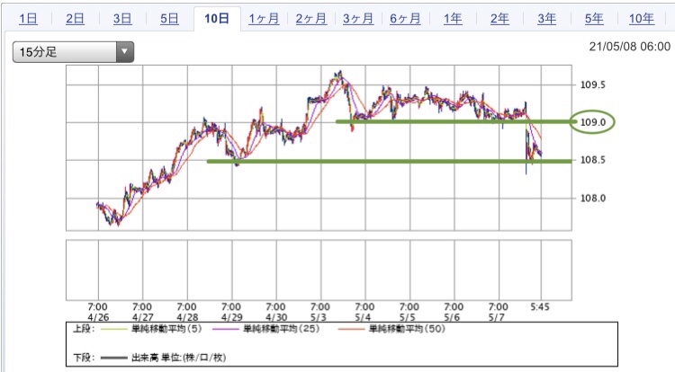Click the 4/28 date axis label
This screenshot has width=675, height=372.
pyautogui.click(x=187, y=317)
